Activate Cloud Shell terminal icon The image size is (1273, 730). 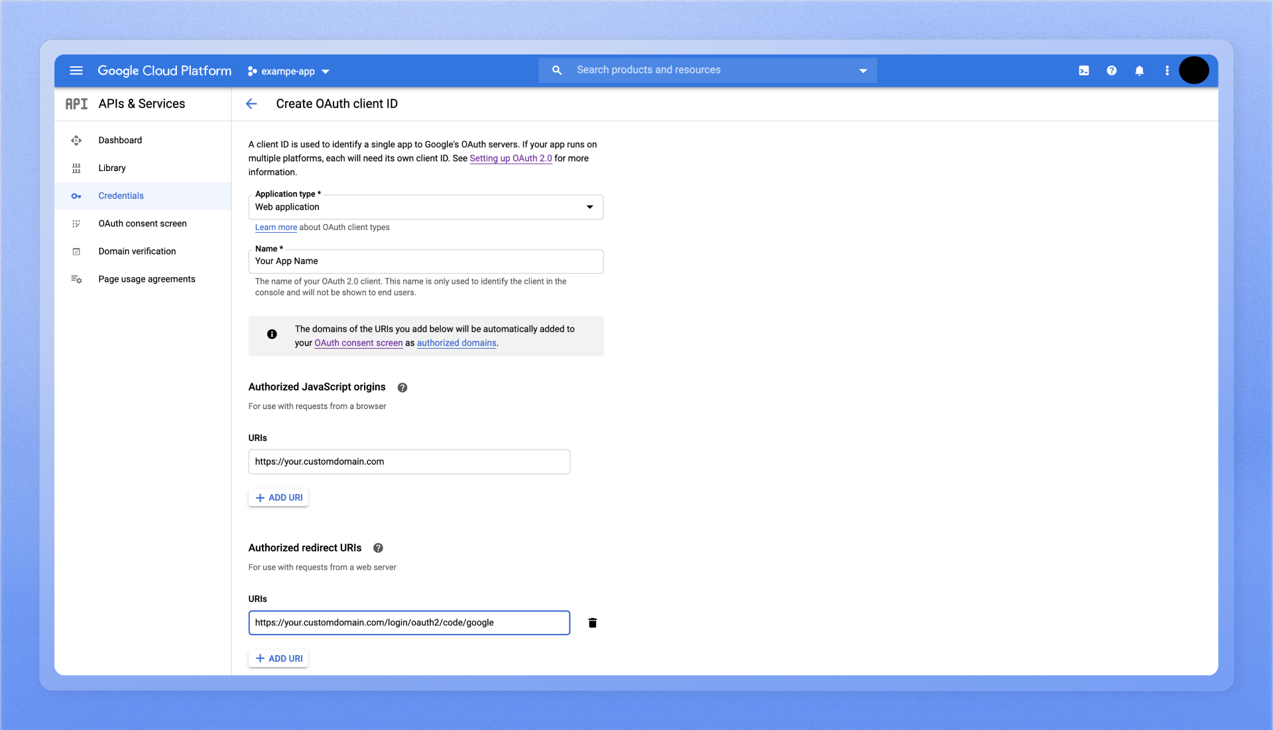1083,71
